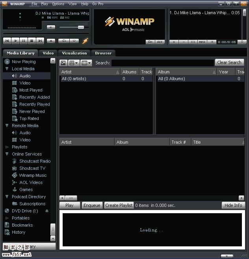Stop playback with the Stop button
249x259 pixels.
tap(32, 41)
